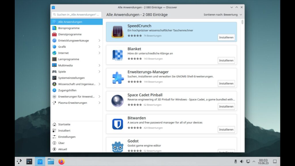The image size is (295, 166).
Task: Open the KDE application launcher
Action: point(19,161)
